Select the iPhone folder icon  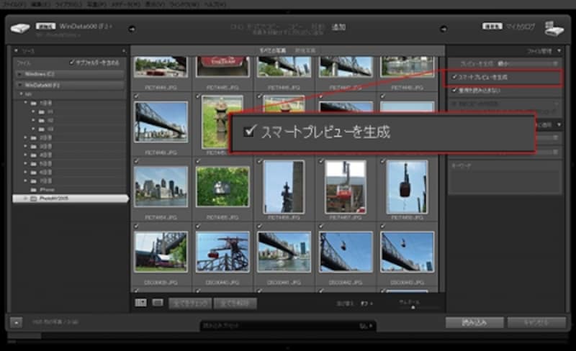[33, 190]
